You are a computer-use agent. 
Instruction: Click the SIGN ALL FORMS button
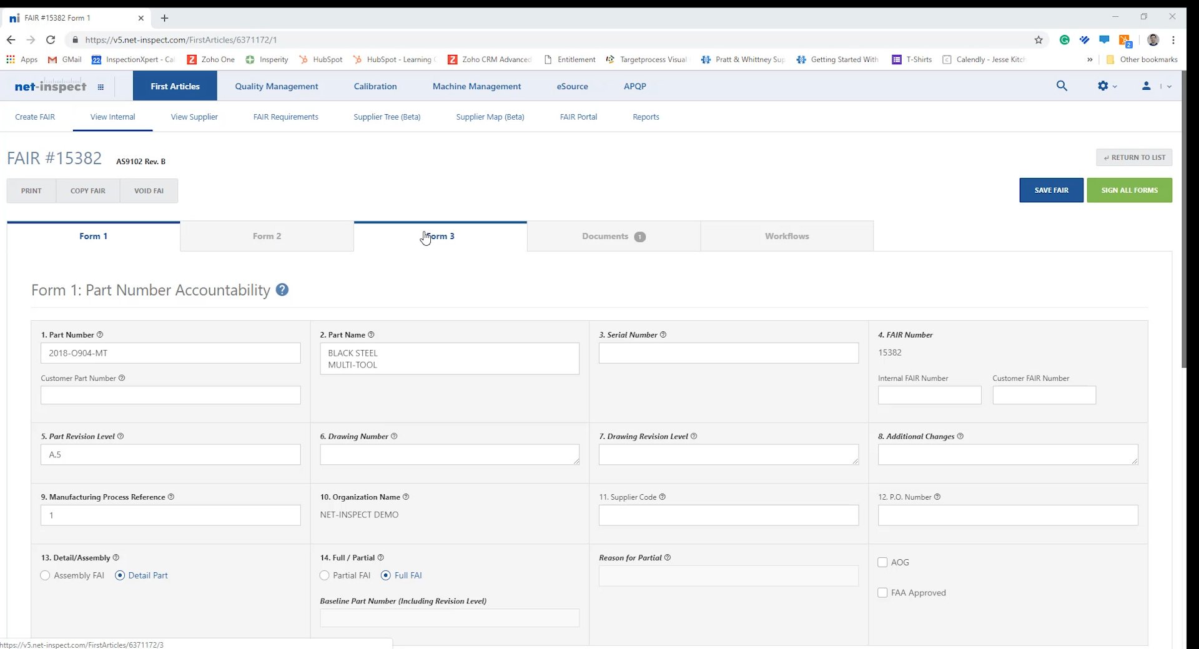1129,190
